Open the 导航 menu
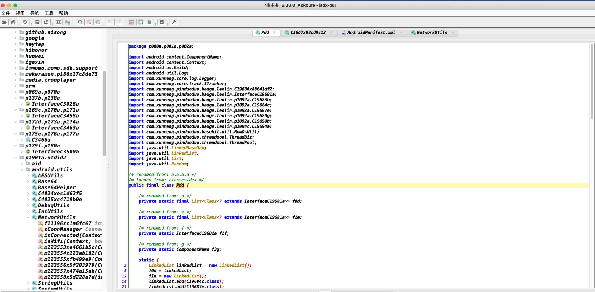The width and height of the screenshot is (595, 292). pos(35,13)
